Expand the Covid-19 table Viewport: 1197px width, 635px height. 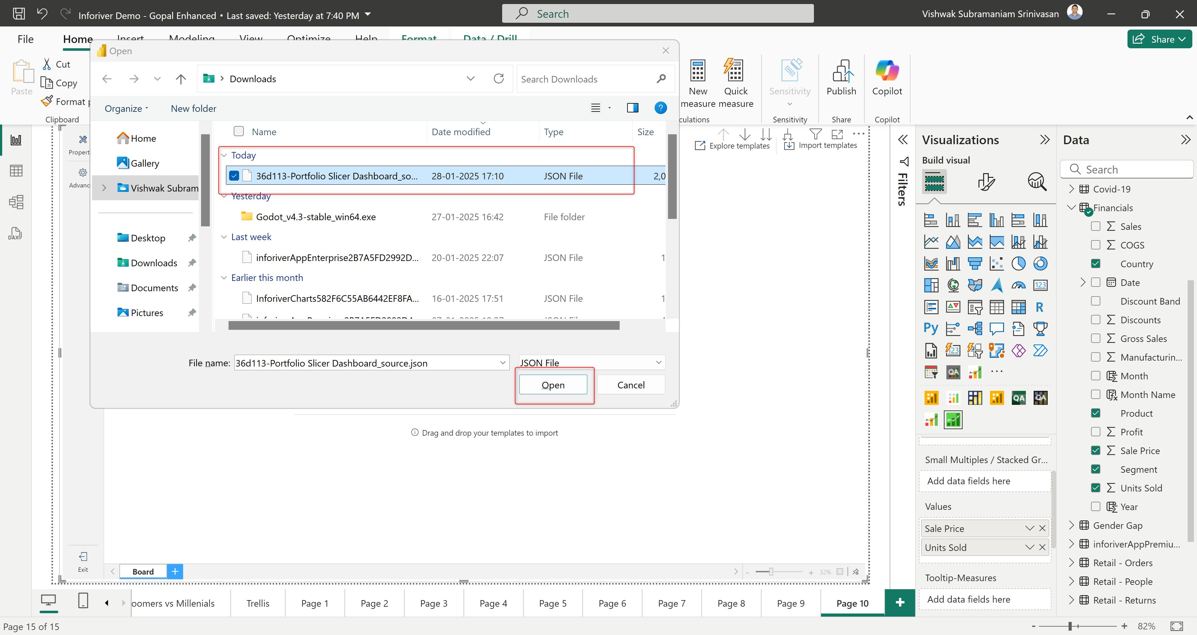point(1072,189)
